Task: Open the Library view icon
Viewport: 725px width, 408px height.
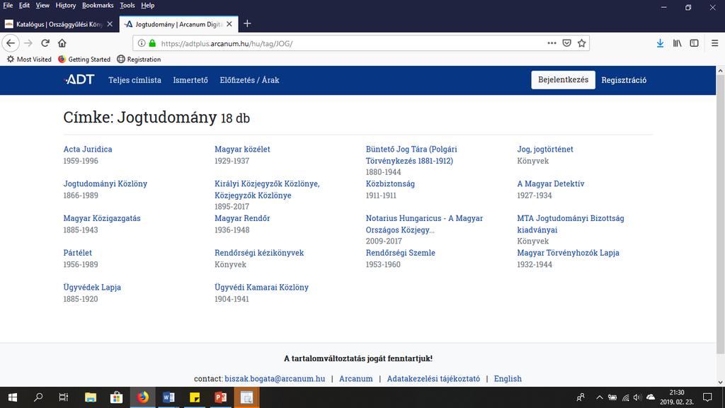Action: 677,43
